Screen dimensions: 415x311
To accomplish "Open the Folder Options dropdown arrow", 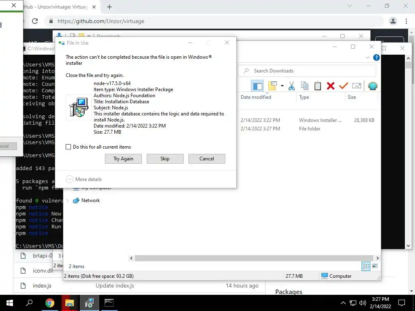I will point(282,86).
